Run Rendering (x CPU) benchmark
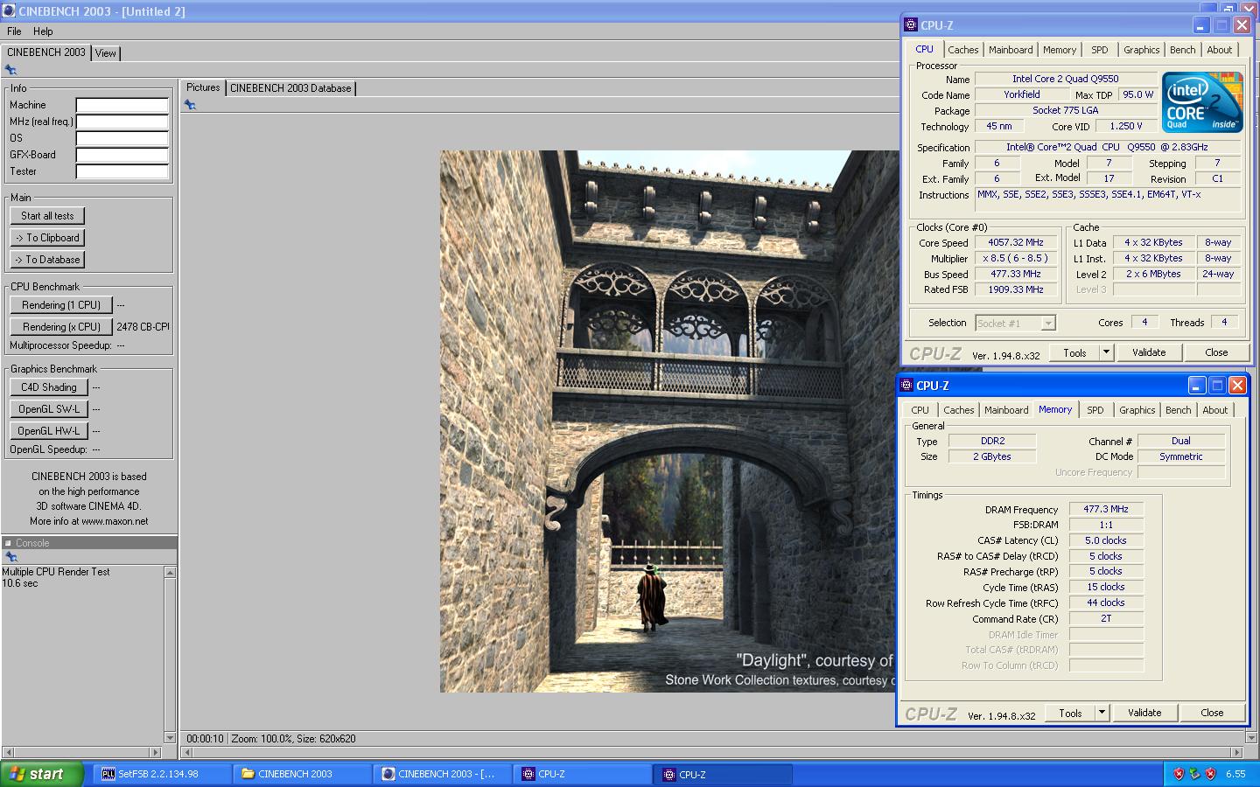Viewport: 1260px width, 787px height. click(61, 327)
